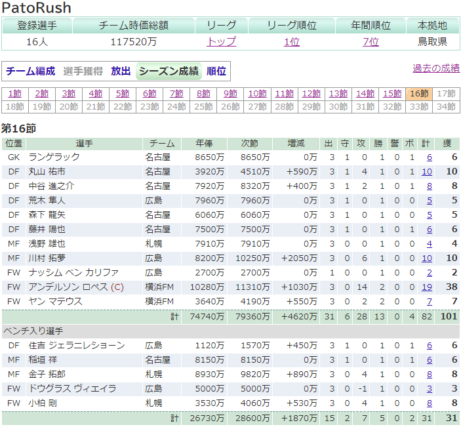The height and width of the screenshot is (427, 461).
Task: Click the 117520万 team value
Action: pos(134,42)
